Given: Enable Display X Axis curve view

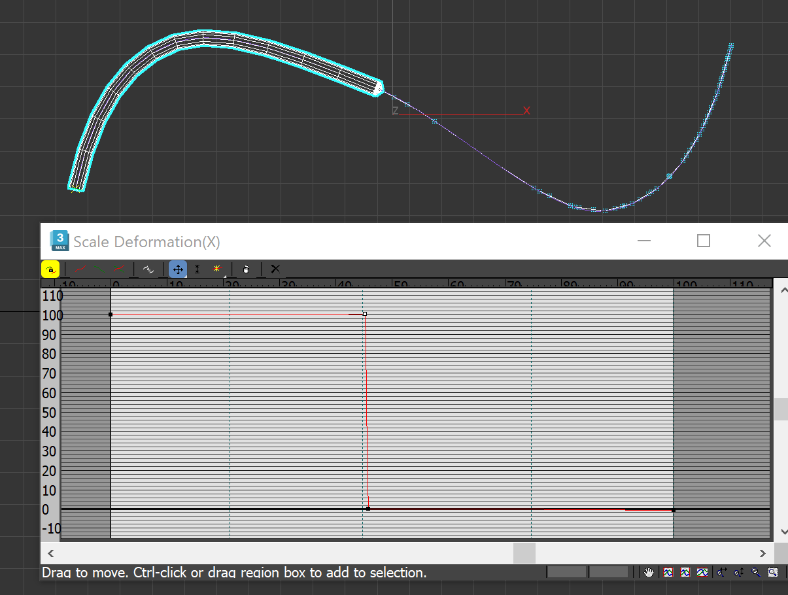Looking at the screenshot, I should [81, 269].
